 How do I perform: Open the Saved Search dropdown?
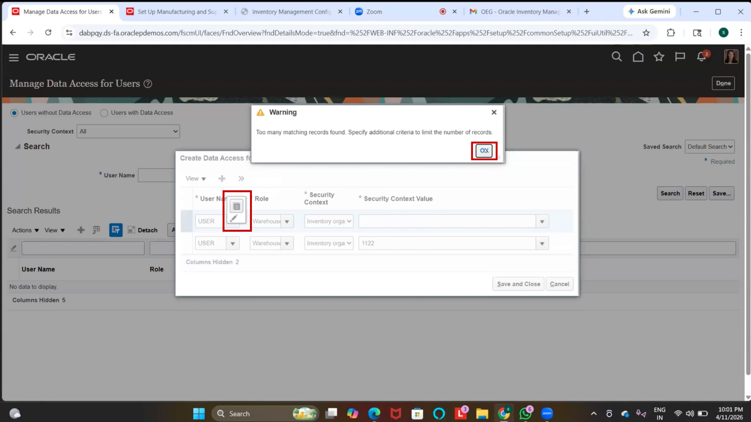pos(710,147)
